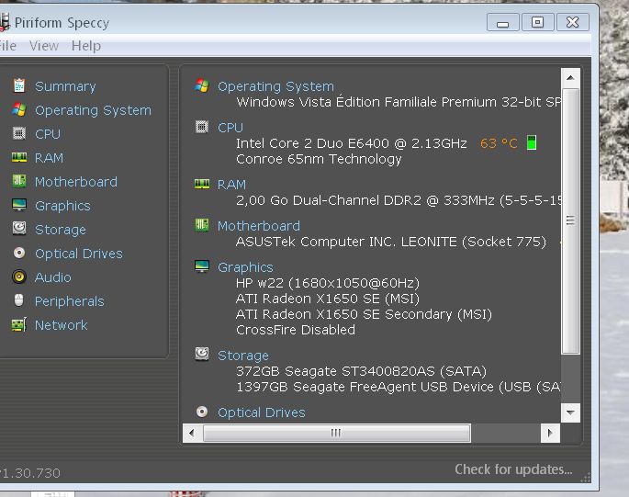The image size is (629, 497).
Task: Click the Operating System heading link in summary
Action: [x=275, y=86]
